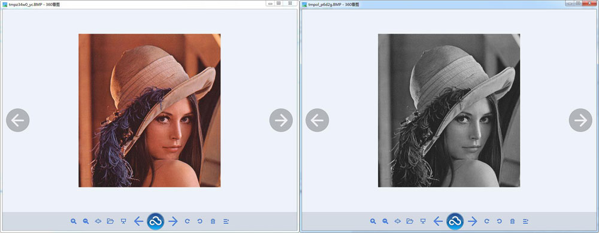Open the cloud button in the left viewer
This screenshot has height=233, width=599.
(x=156, y=221)
